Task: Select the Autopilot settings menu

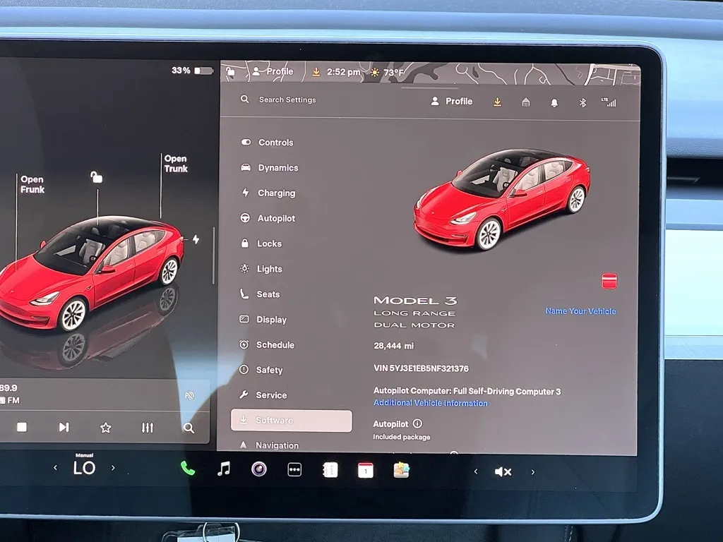Action: 275,218
